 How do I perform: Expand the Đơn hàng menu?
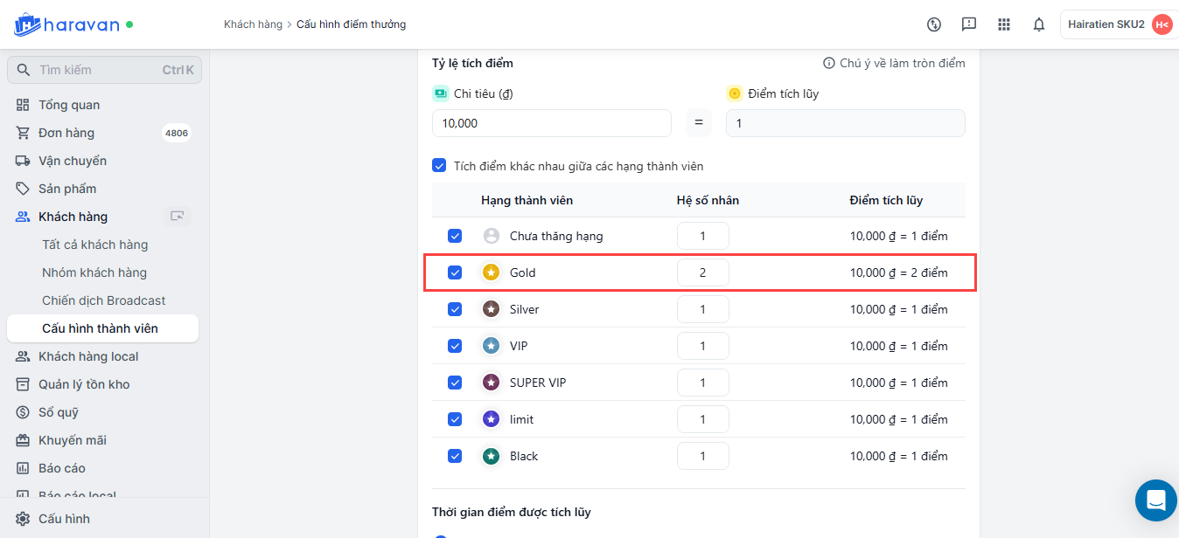[66, 133]
